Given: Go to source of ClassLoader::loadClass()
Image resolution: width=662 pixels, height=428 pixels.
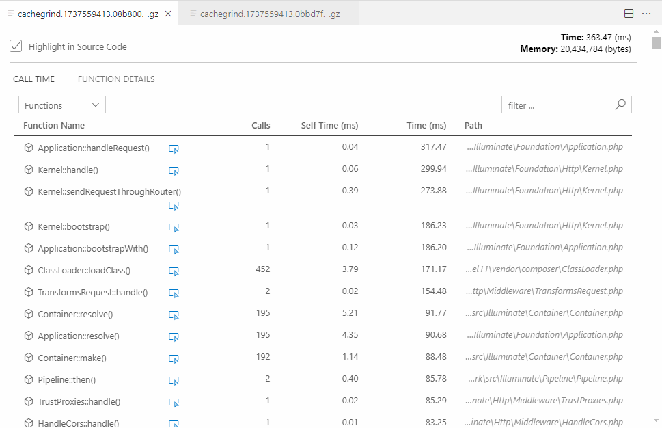Looking at the screenshot, I should (174, 271).
